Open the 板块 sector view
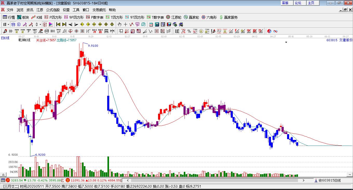The height and width of the screenshot is (190, 353). (x=23, y=17)
